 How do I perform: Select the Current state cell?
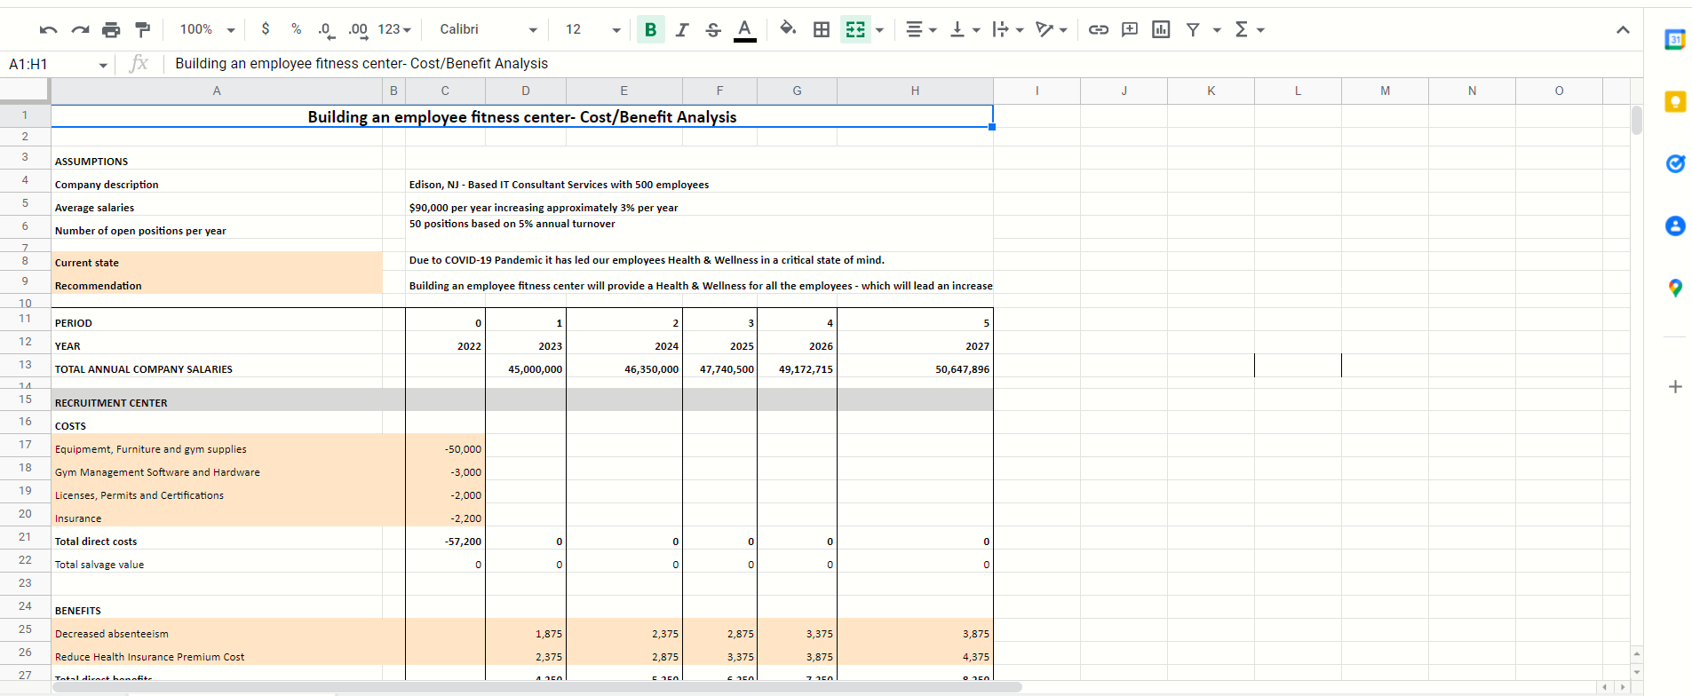(217, 262)
